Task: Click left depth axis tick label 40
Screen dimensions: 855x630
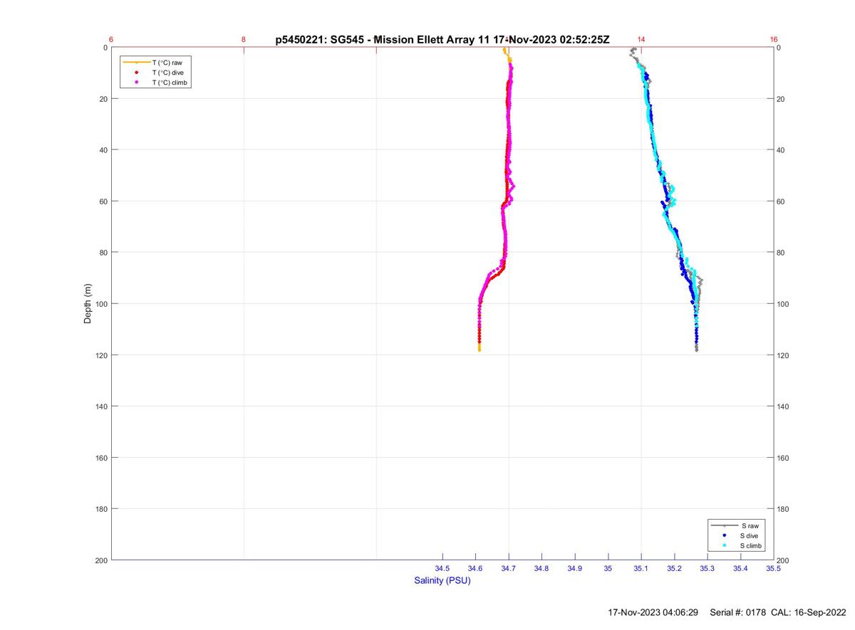Action: click(103, 150)
